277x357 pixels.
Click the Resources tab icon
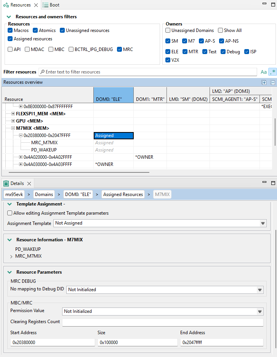point(6,5)
